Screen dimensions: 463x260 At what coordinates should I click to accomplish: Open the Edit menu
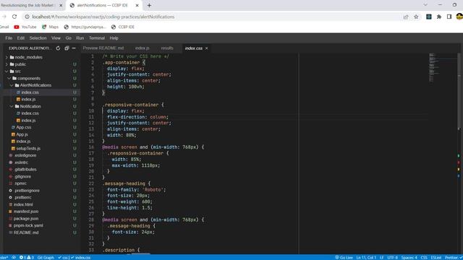click(x=21, y=38)
